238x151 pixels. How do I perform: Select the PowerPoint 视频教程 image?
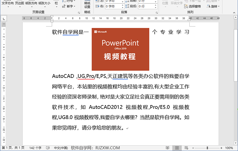(120, 49)
